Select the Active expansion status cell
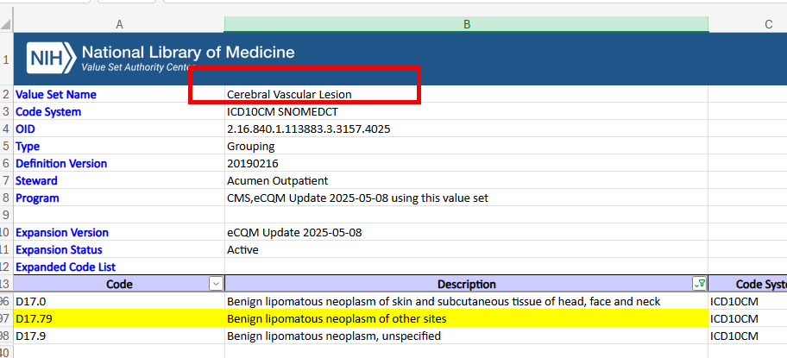The image size is (787, 358). pyautogui.click(x=242, y=249)
